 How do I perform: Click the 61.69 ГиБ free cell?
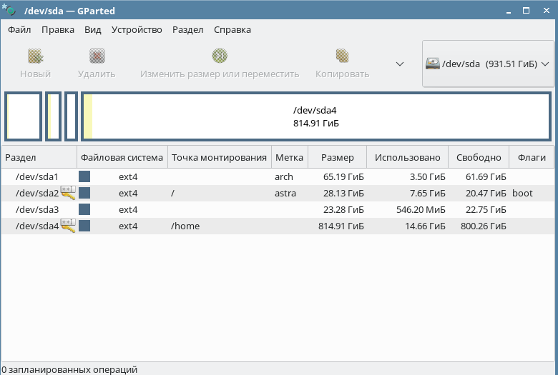[486, 176]
